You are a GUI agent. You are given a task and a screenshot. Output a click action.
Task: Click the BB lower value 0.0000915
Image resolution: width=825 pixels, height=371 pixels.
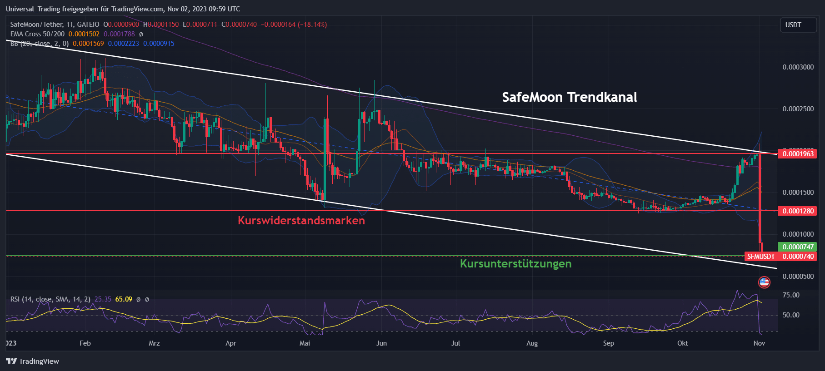(159, 44)
